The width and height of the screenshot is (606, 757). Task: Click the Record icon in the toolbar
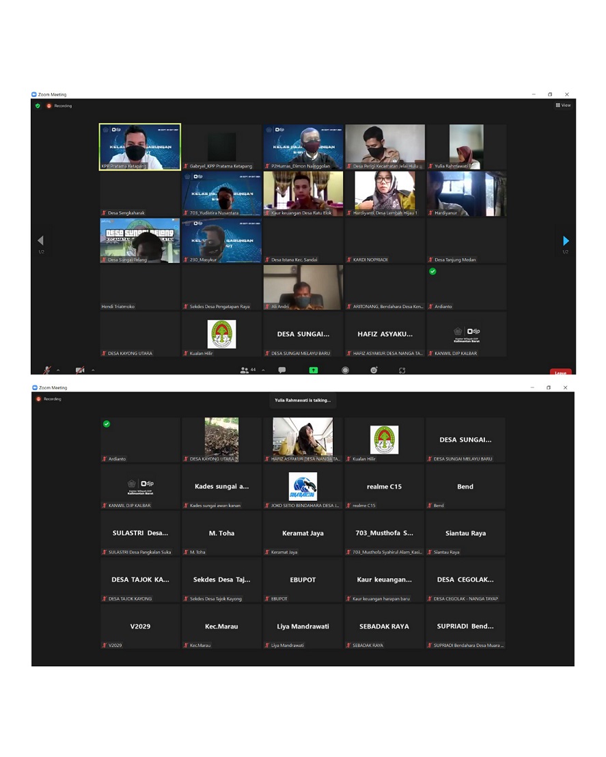(345, 370)
